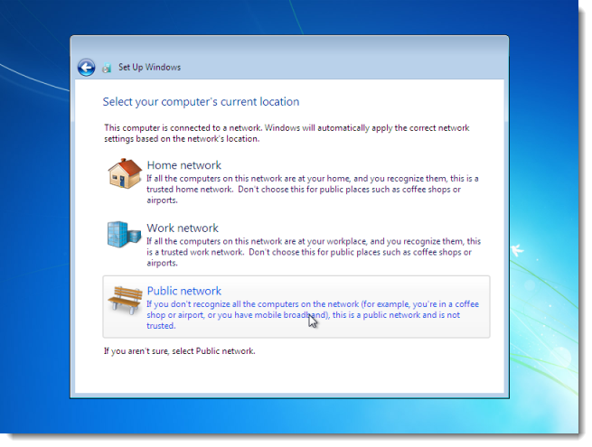Click the park bench icon for Public network
This screenshot has height=447, width=592.
coord(125,300)
